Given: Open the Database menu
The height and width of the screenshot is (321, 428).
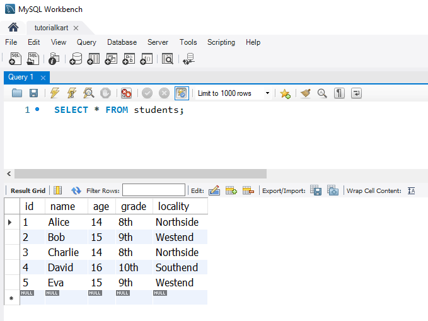Looking at the screenshot, I should [122, 42].
